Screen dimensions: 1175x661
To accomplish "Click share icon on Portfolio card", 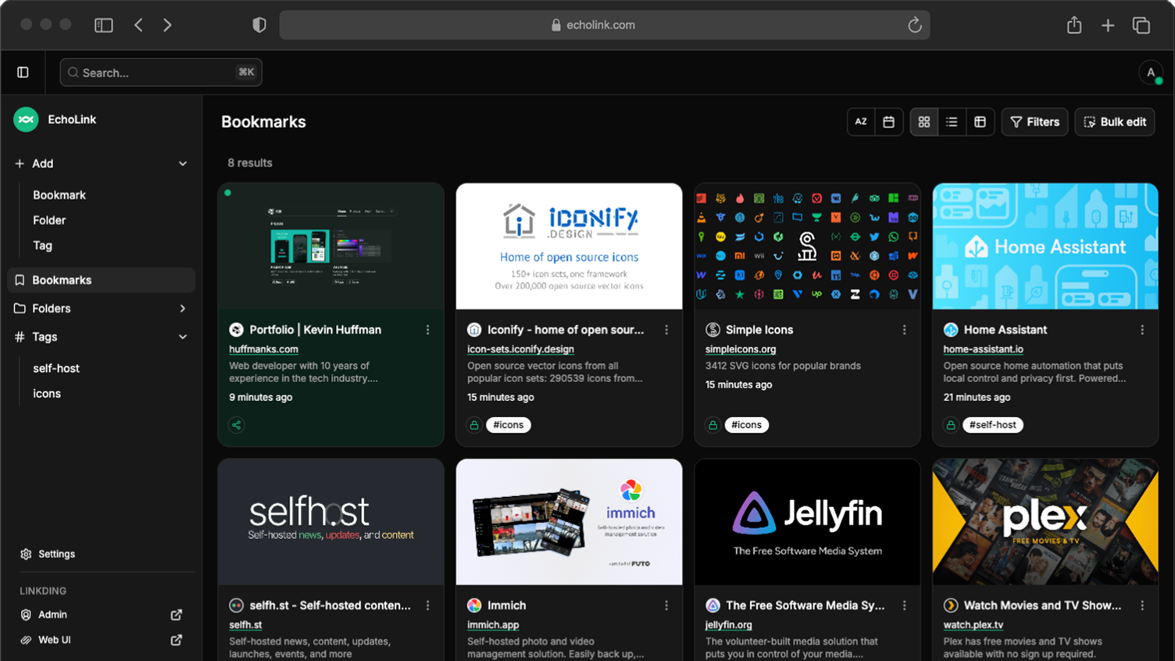I will tap(236, 425).
